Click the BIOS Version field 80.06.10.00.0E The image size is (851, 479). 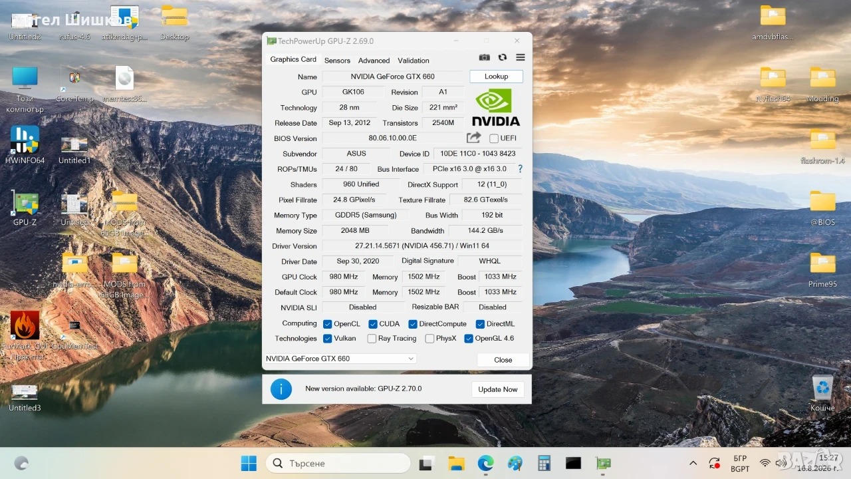pyautogui.click(x=393, y=138)
